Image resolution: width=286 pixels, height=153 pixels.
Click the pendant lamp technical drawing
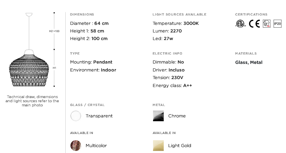[x=29, y=68]
